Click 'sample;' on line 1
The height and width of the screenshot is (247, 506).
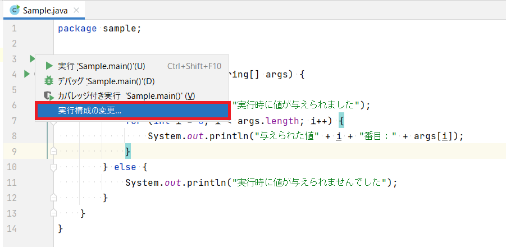click(x=122, y=29)
